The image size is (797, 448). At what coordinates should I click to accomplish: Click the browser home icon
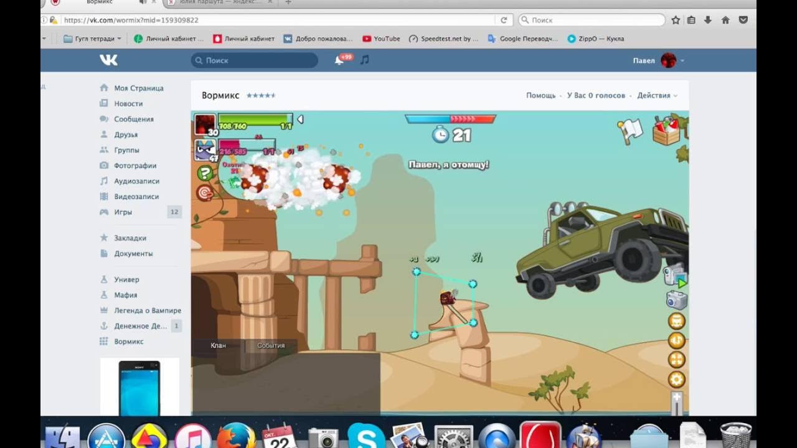725,20
